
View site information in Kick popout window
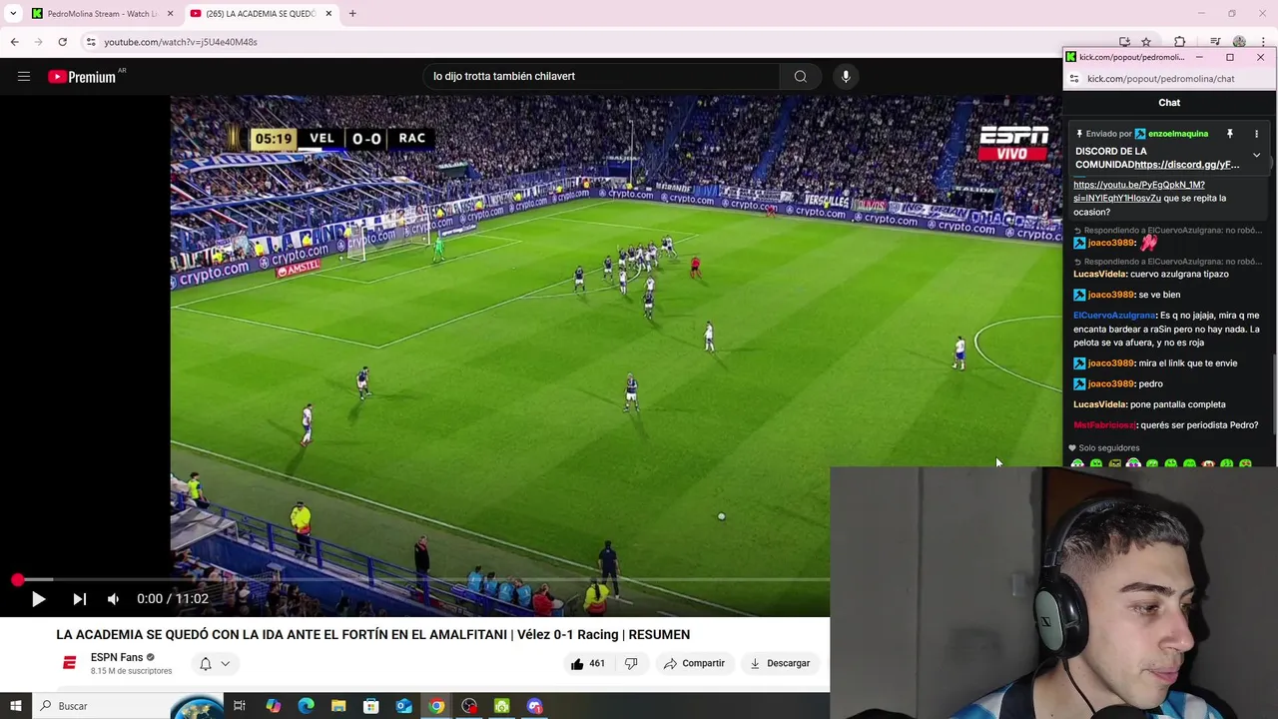[1074, 79]
